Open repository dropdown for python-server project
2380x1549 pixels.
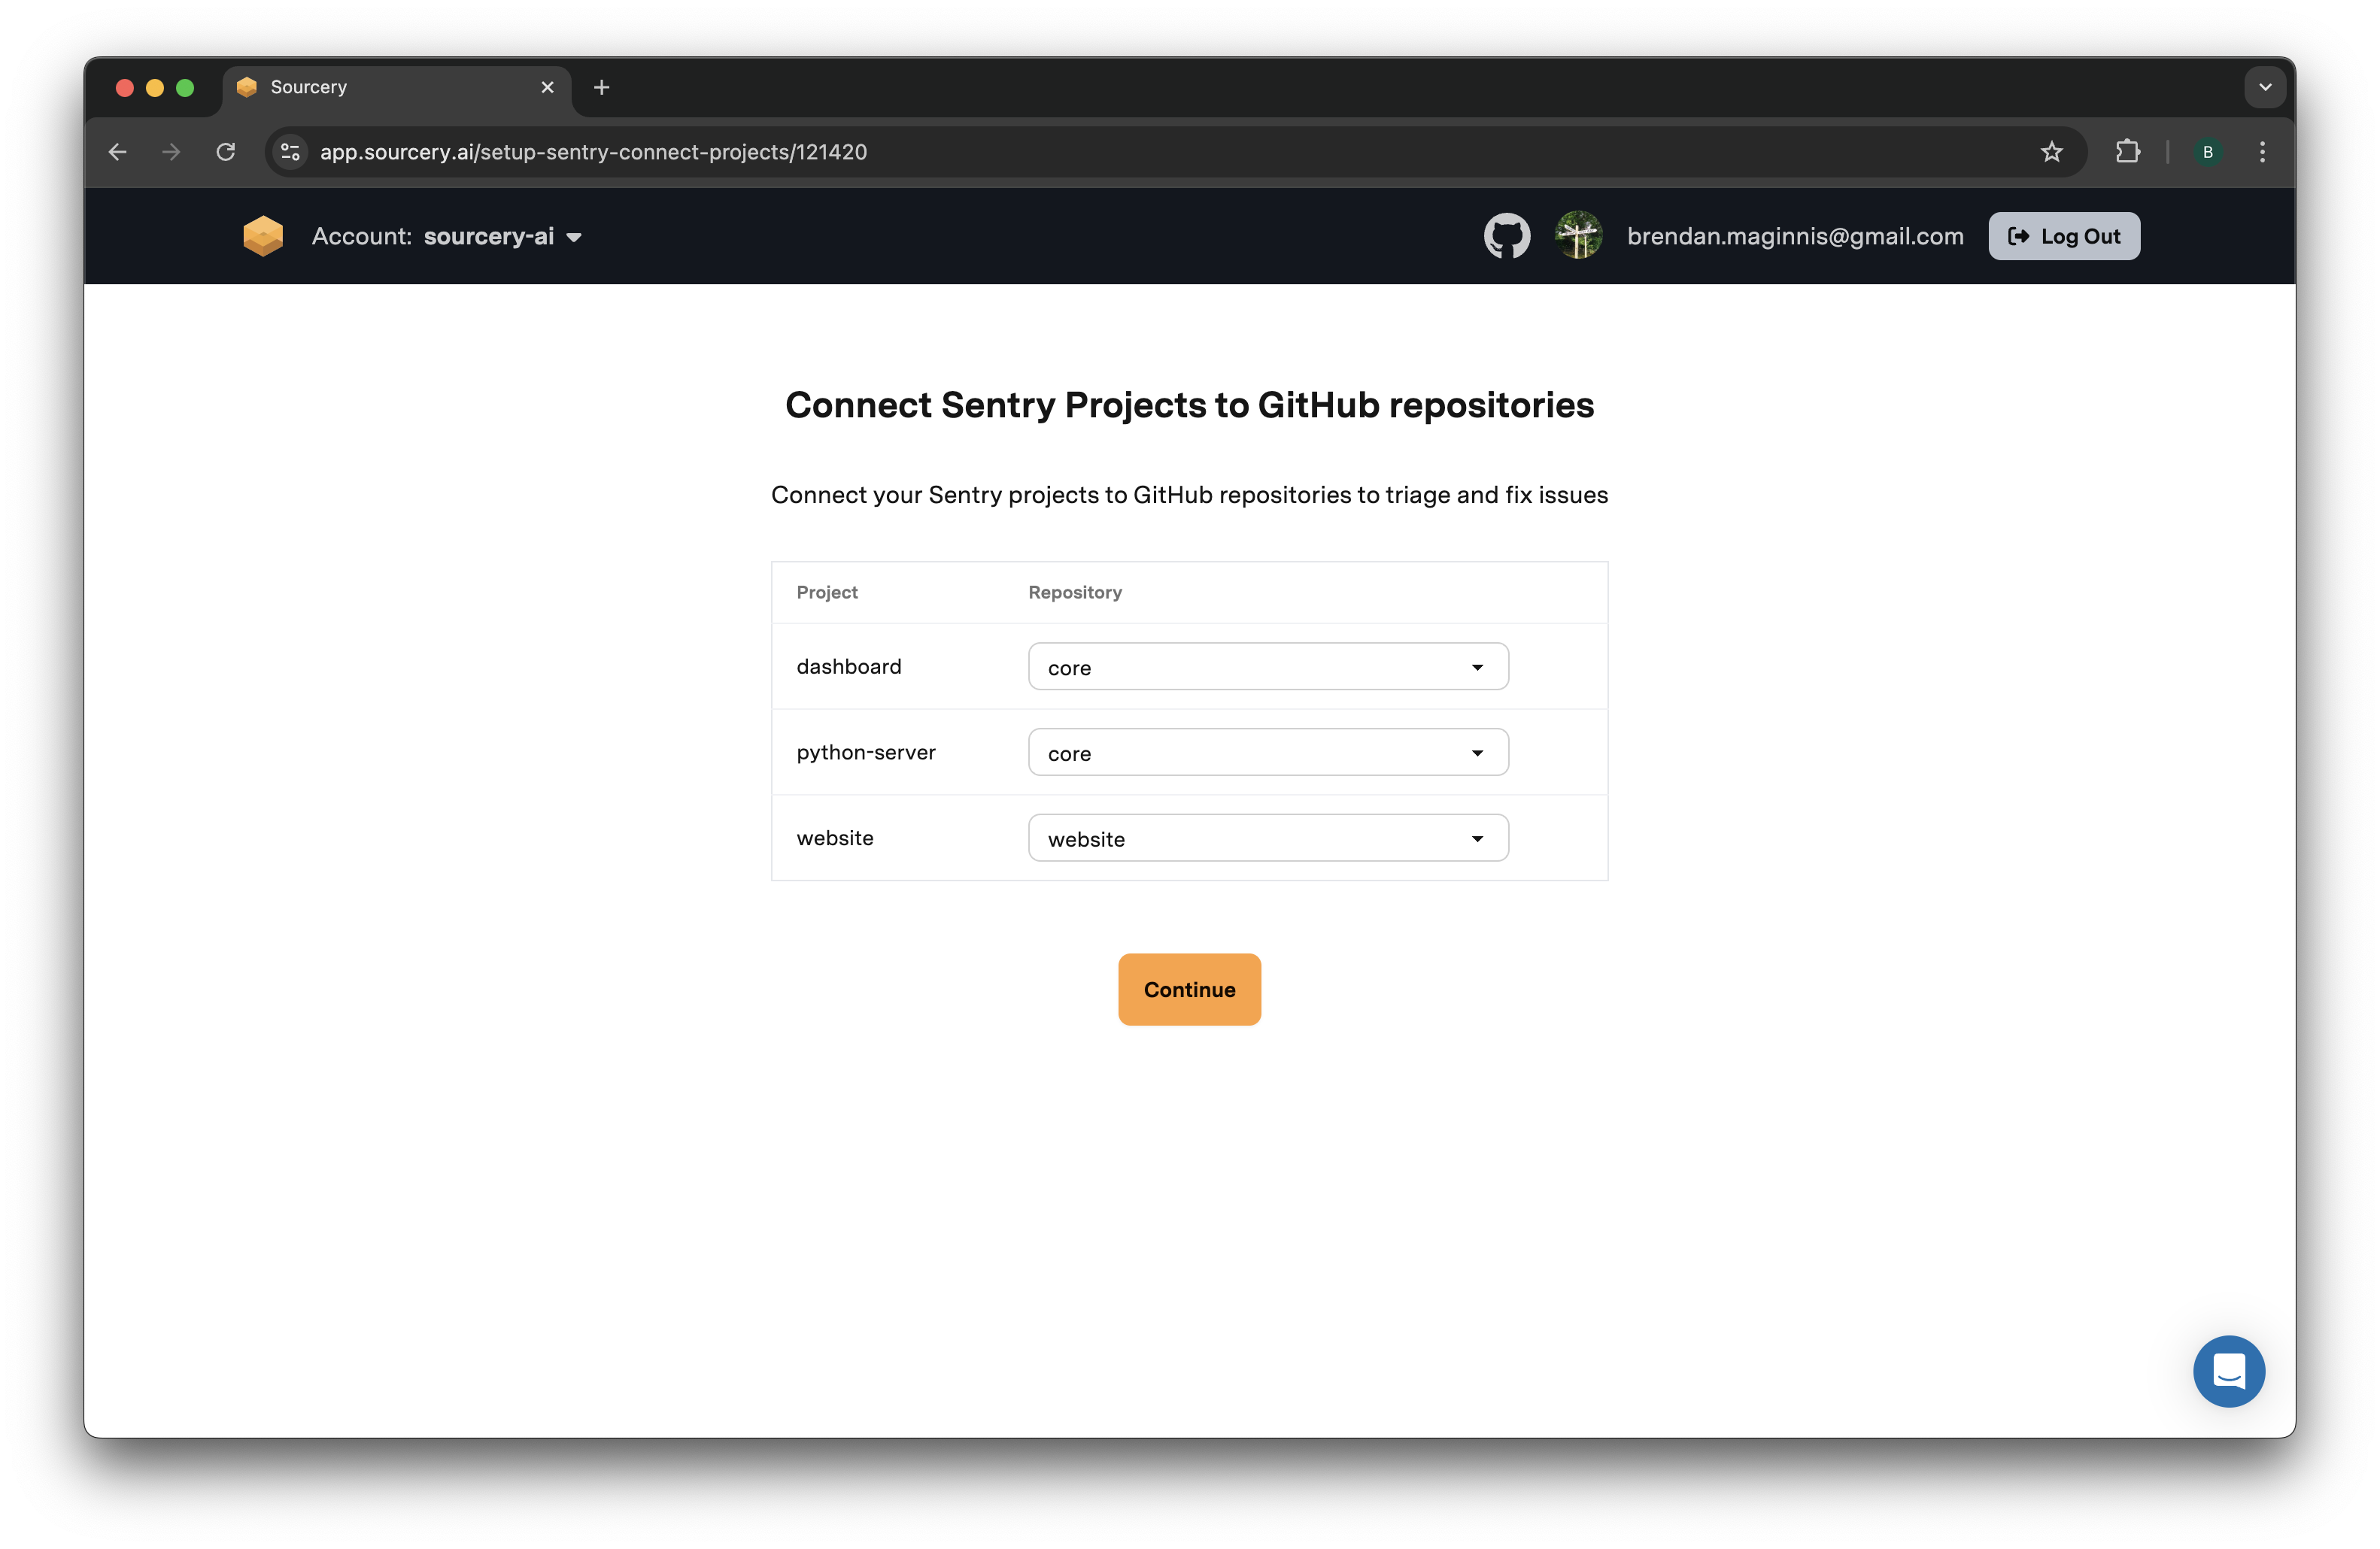(x=1267, y=753)
